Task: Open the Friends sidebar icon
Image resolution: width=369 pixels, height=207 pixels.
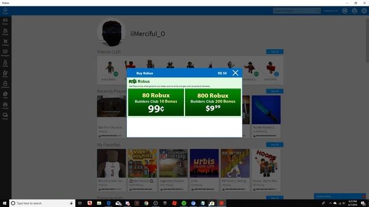Action: tap(5, 32)
